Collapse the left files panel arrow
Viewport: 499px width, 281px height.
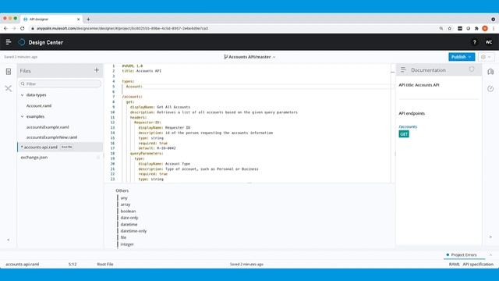(x=9, y=240)
